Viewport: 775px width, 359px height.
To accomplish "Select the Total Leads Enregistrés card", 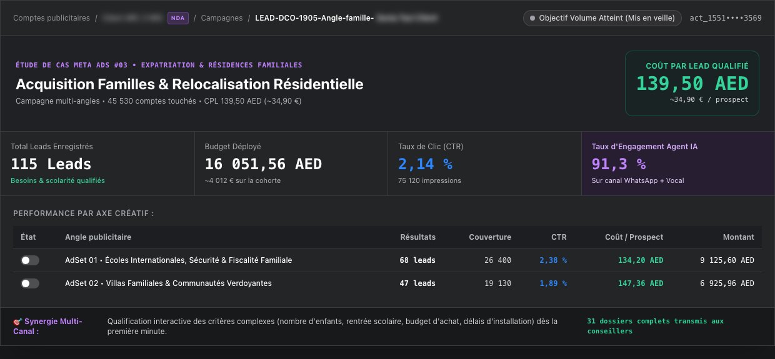I will coord(97,164).
